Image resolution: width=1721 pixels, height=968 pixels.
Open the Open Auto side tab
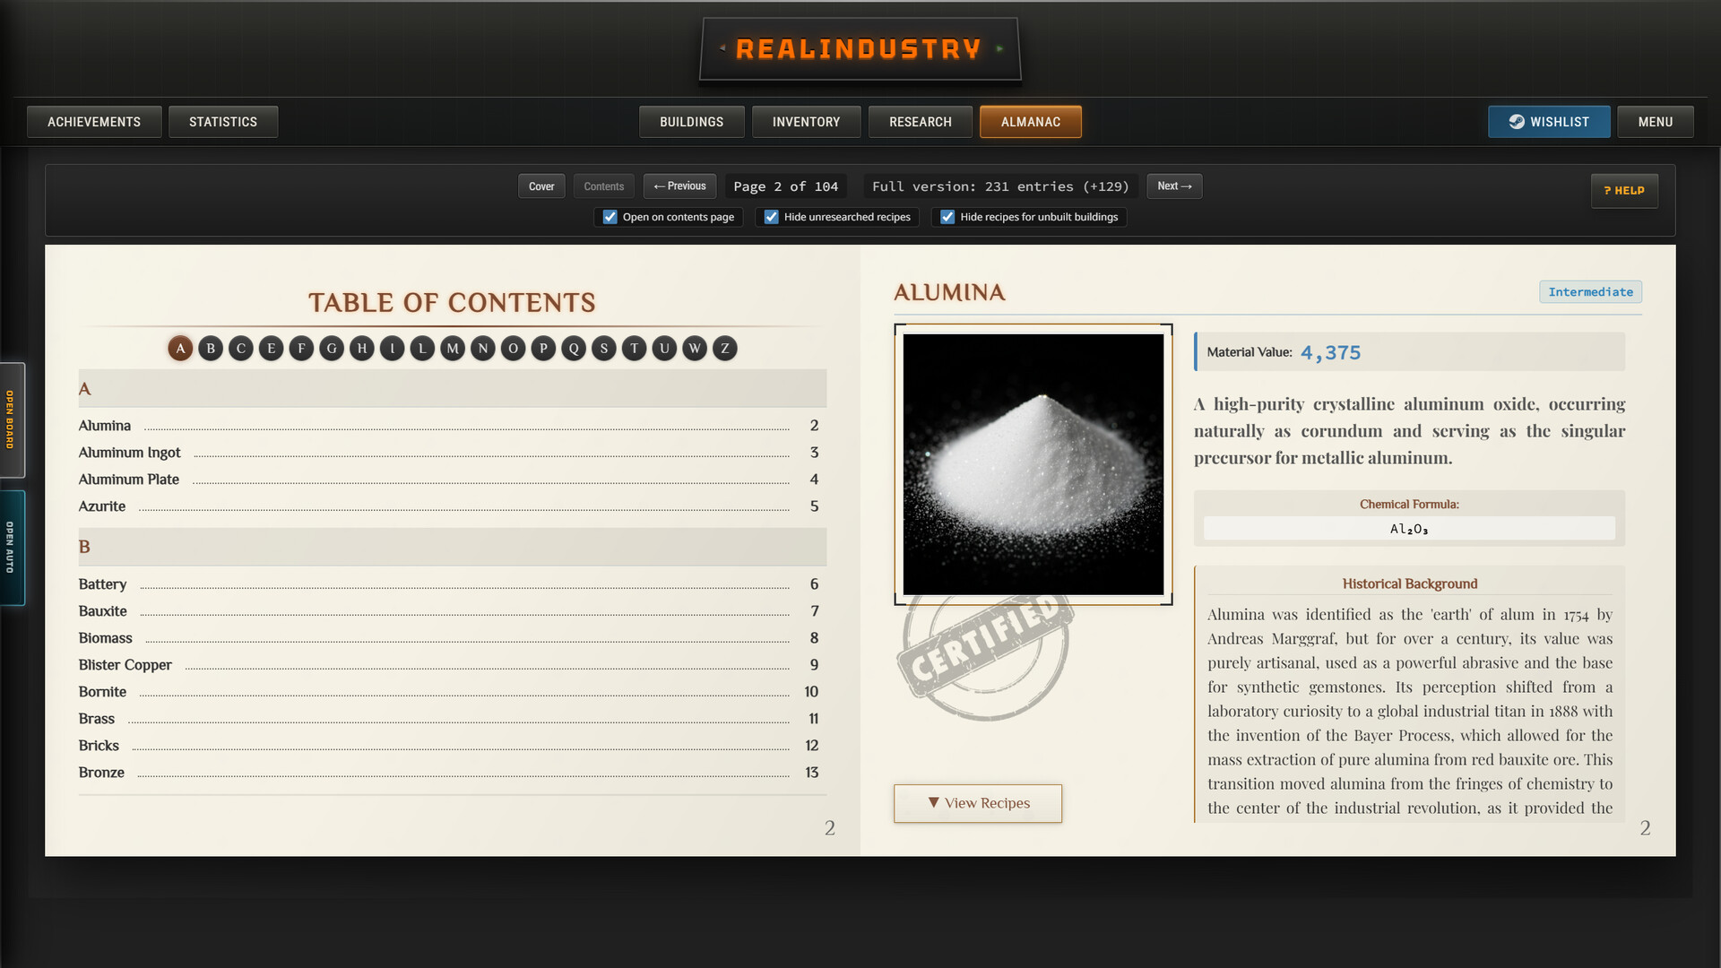tap(12, 548)
